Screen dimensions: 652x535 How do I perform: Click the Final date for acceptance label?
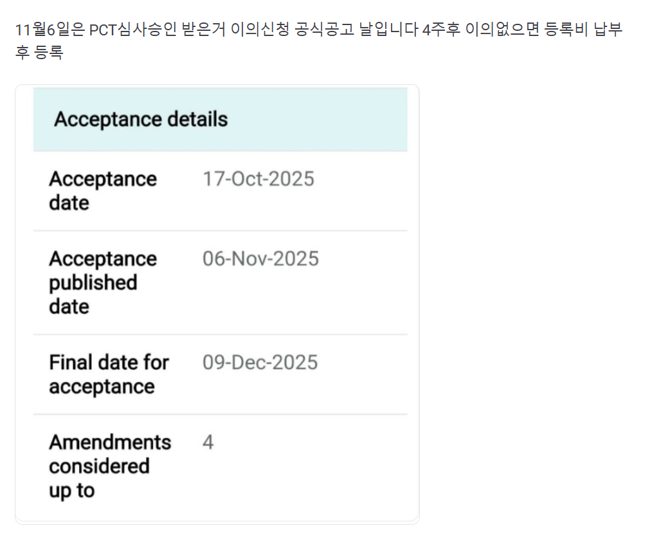click(108, 374)
